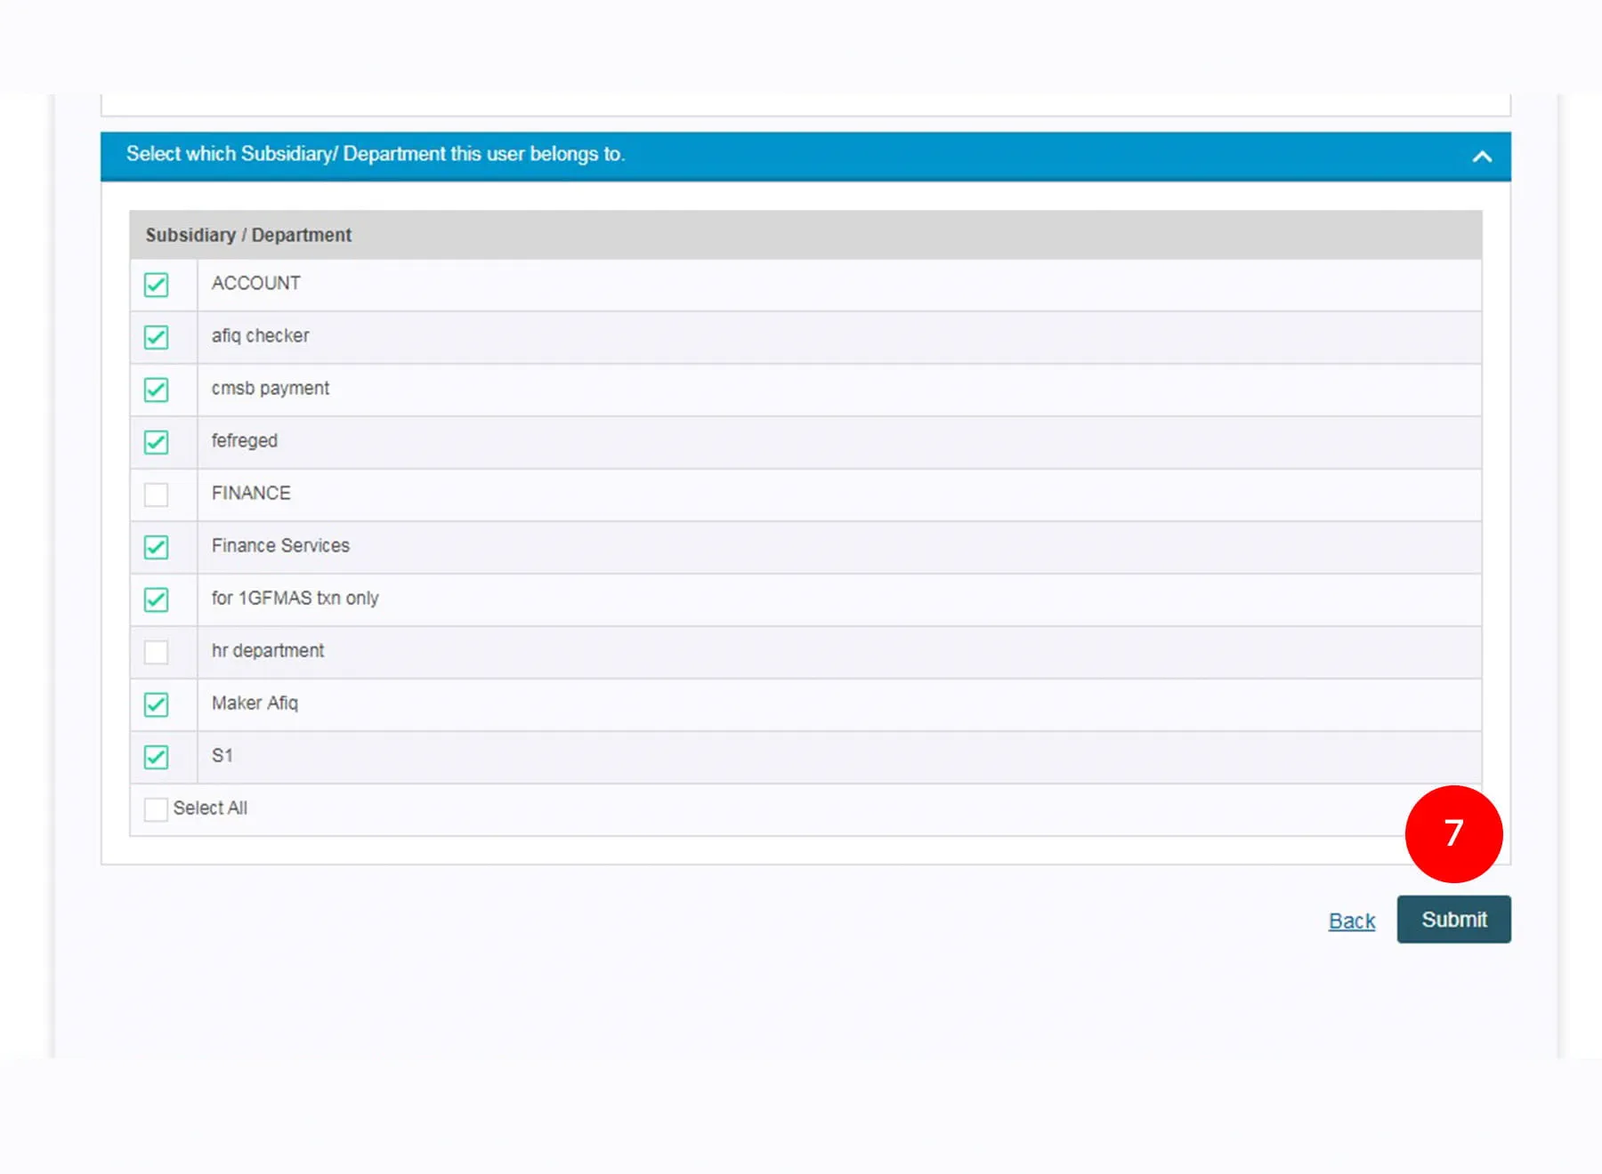Screen dimensions: 1602x1174
Task: Click the red step 7 marker
Action: pyautogui.click(x=1453, y=833)
